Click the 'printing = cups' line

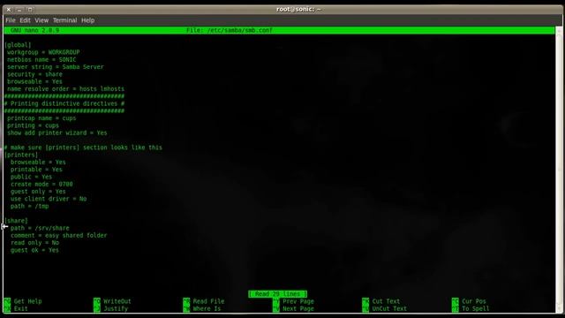click(33, 125)
